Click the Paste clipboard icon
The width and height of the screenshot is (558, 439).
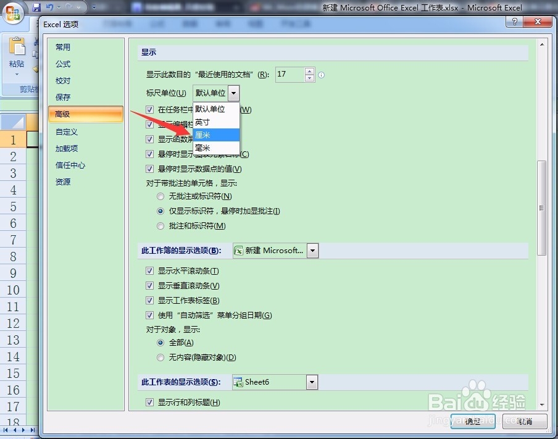pyautogui.click(x=17, y=48)
